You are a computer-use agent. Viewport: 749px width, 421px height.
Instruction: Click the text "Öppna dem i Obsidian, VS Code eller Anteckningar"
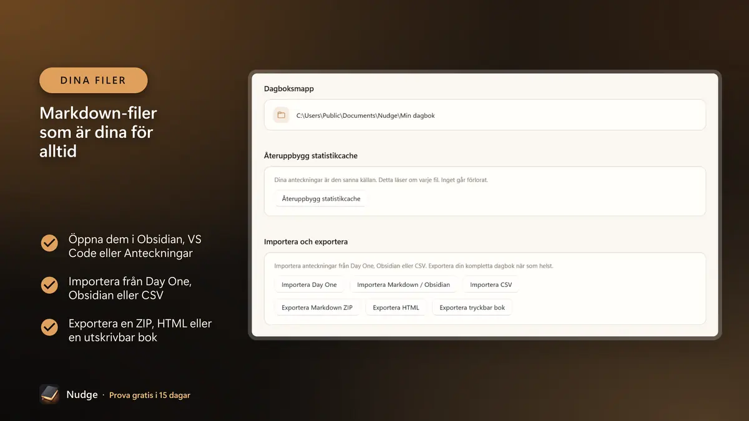click(x=135, y=246)
